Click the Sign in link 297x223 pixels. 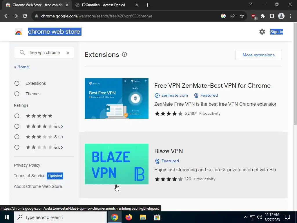click(x=276, y=32)
